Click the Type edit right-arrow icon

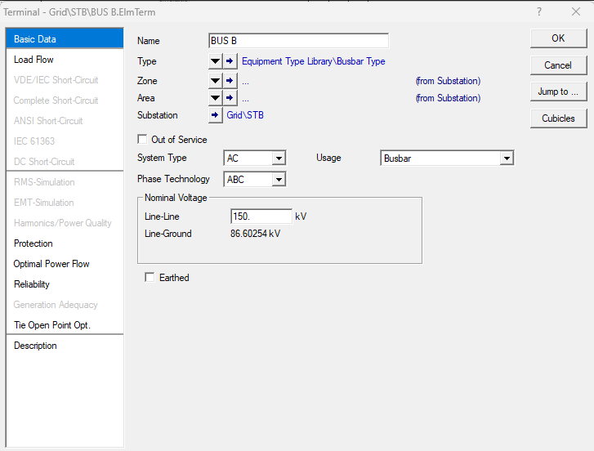230,61
